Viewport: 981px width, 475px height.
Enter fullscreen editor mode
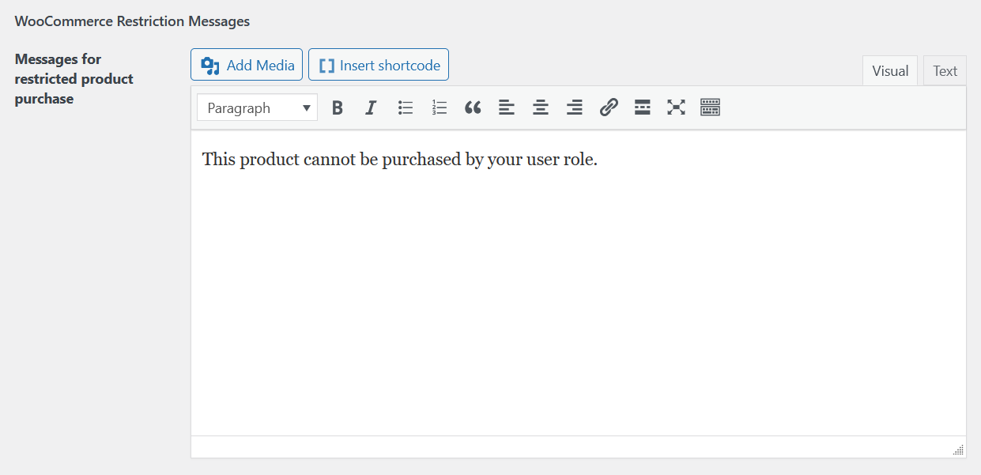click(676, 107)
